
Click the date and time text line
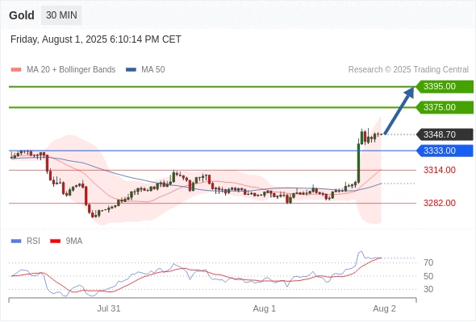coord(96,39)
